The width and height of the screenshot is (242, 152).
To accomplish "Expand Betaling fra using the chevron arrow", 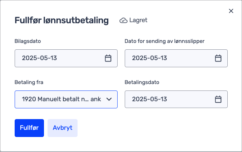I will tap(109, 99).
